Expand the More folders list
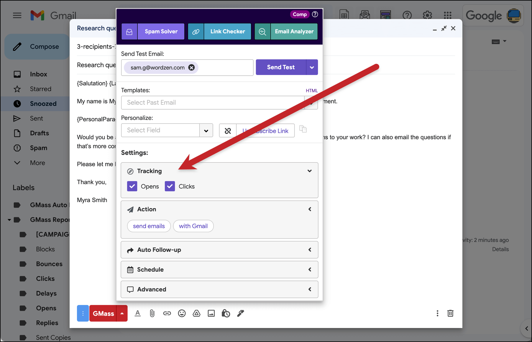 35,163
